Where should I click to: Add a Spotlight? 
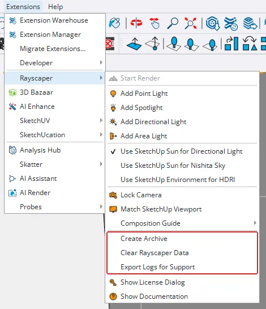[182, 108]
